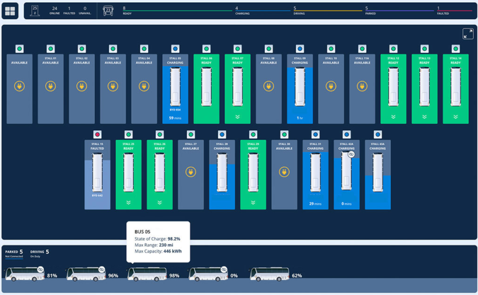Expand the chevron on Stall 25
The height and width of the screenshot is (295, 478).
coord(129,202)
